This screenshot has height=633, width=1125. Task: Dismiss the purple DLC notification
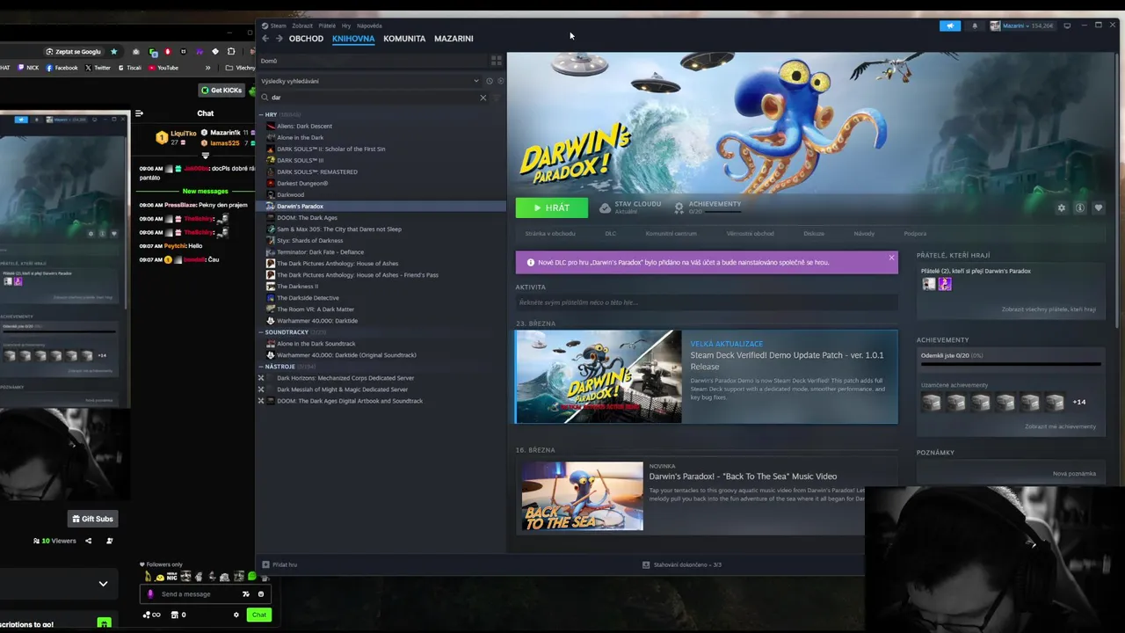coord(891,258)
